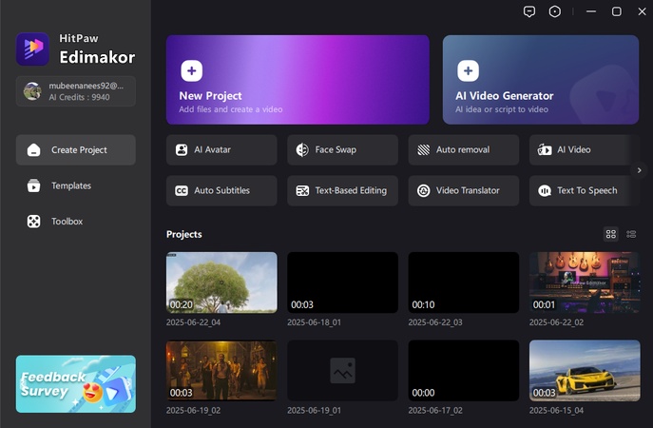This screenshot has height=428, width=653.
Task: Expand more AI tools with right arrow
Action: coord(640,170)
